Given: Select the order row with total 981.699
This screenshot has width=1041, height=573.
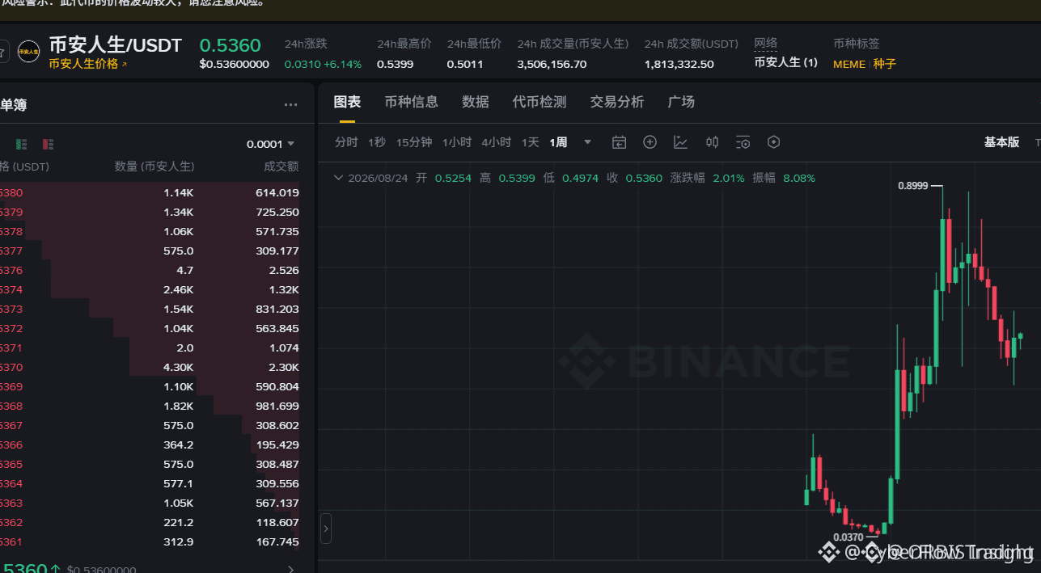Looking at the screenshot, I should 150,406.
